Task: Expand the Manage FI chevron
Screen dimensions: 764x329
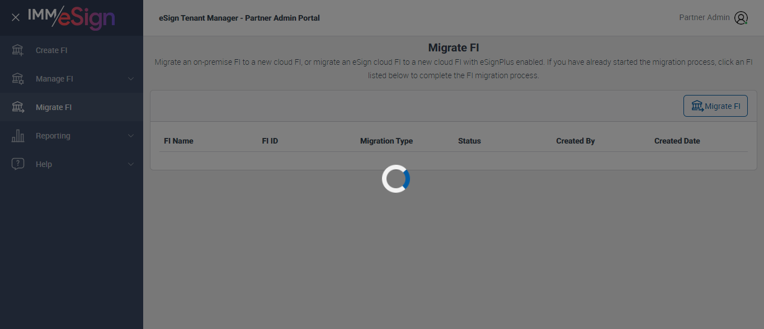Action: tap(131, 79)
